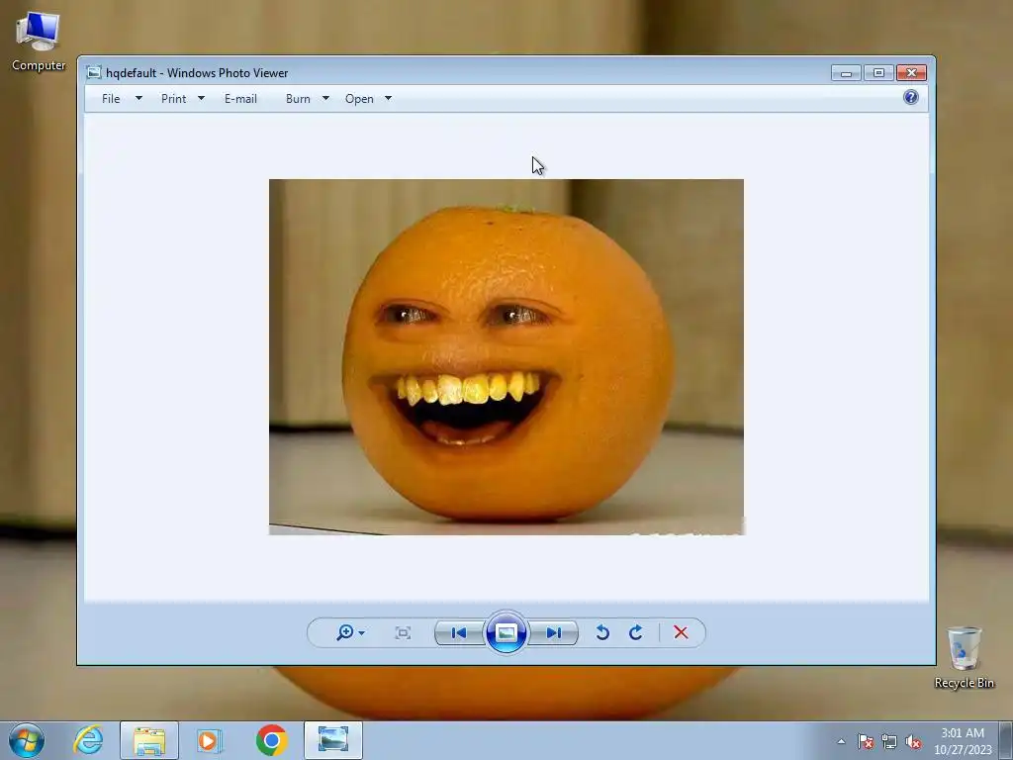This screenshot has height=760, width=1013.
Task: Click the Fit to window icon
Action: (x=403, y=632)
